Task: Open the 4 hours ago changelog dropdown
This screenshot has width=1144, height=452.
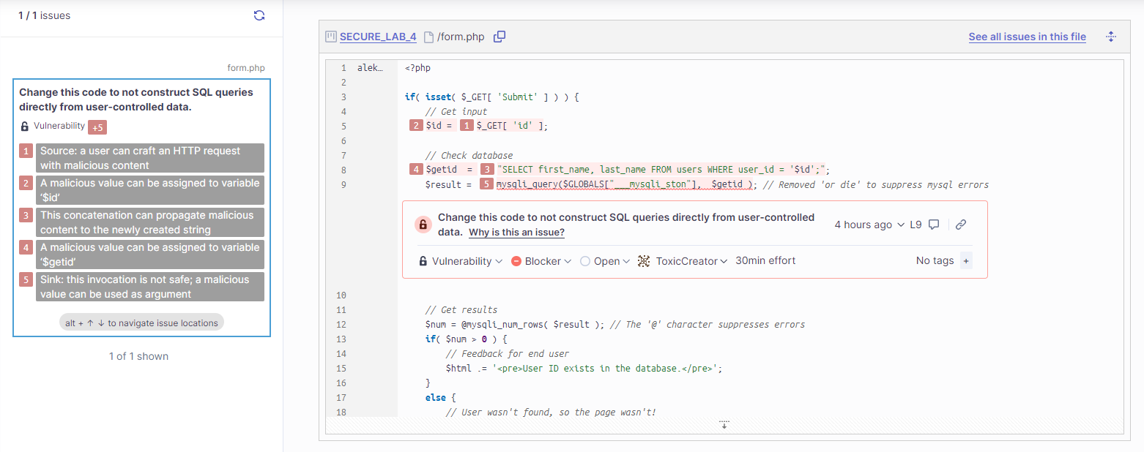Action: (869, 225)
